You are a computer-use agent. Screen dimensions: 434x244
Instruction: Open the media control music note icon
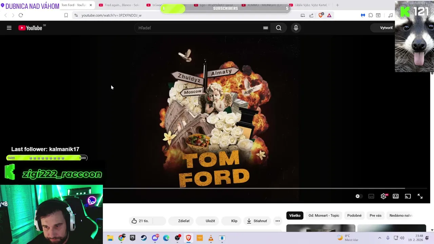pos(390,15)
